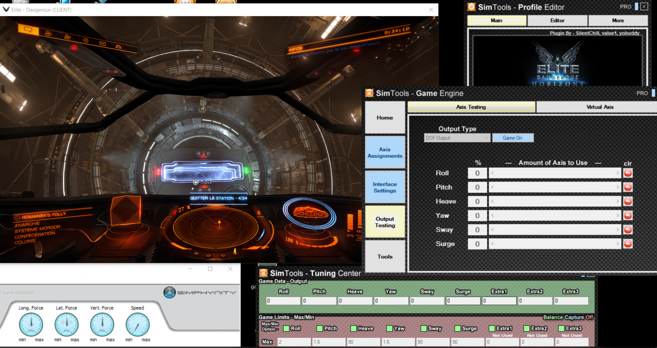
Task: Open the clock history icon in comms bar
Action: (86, 40)
